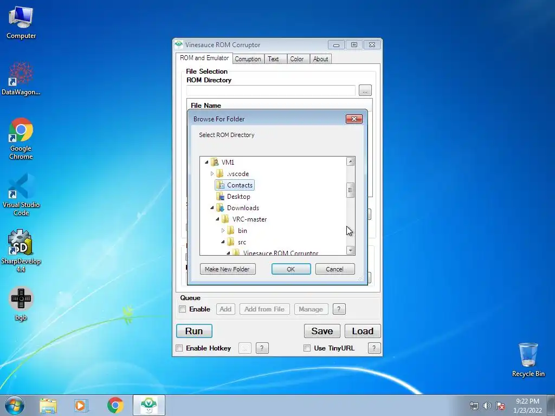Select the .vscode folder icon
The width and height of the screenshot is (555, 416).
(220, 173)
